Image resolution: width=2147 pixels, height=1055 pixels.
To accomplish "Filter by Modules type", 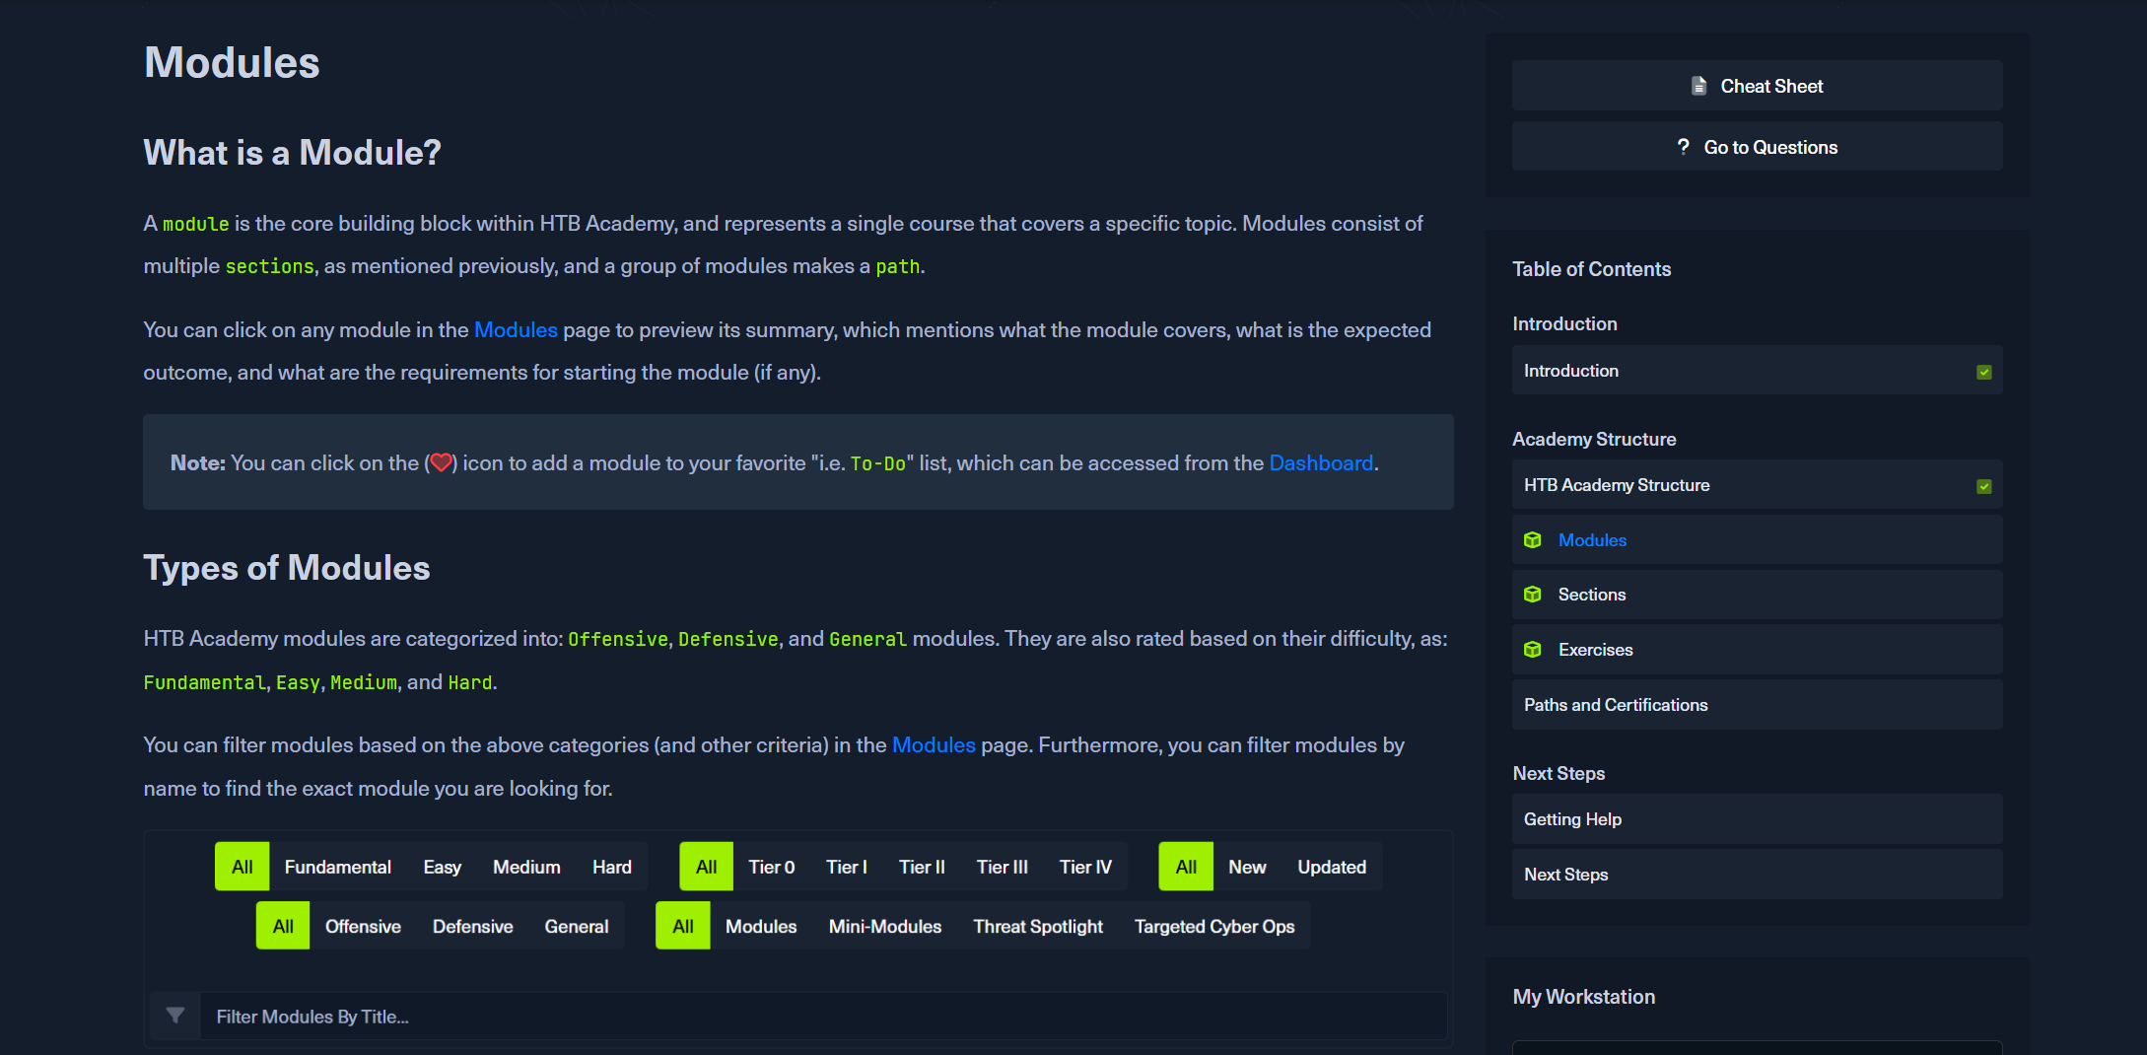I will point(761,926).
